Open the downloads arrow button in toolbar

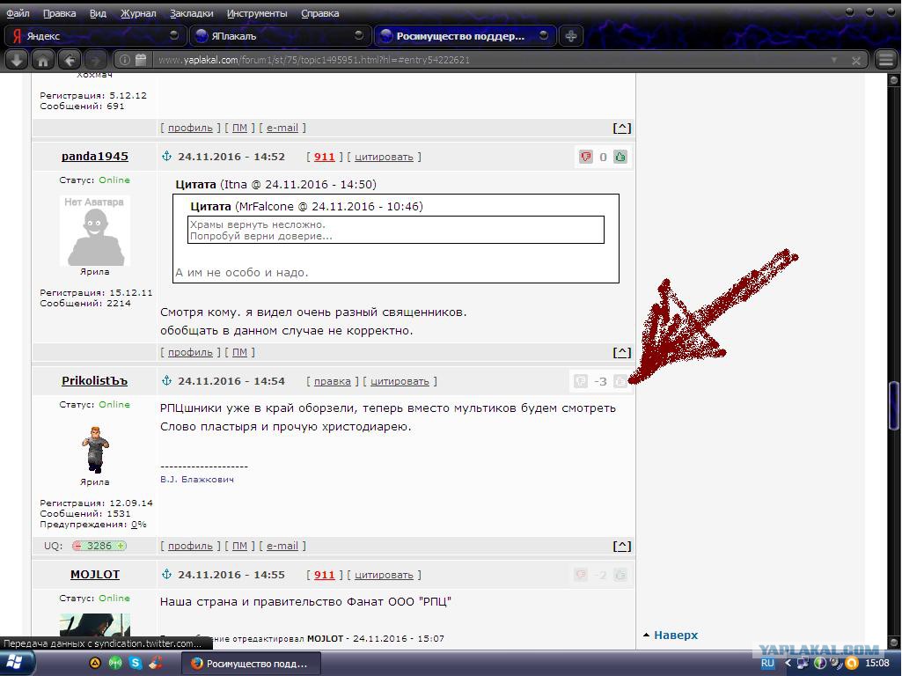[18, 60]
